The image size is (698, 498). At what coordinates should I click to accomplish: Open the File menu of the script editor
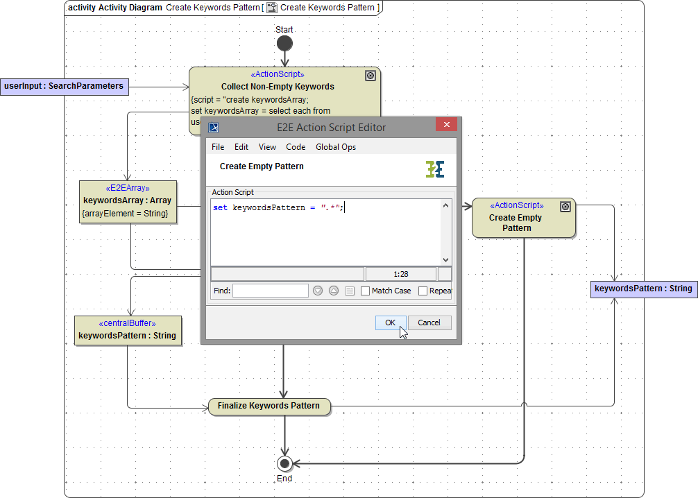(218, 147)
